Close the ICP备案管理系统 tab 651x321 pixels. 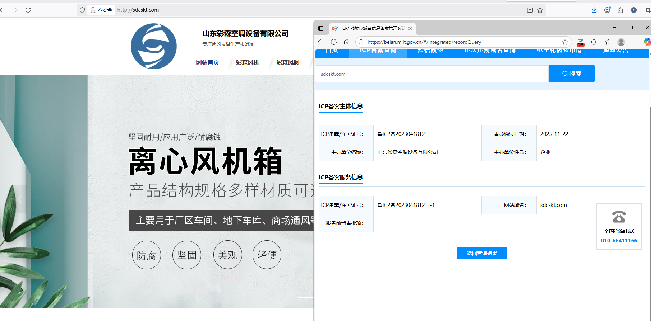tap(410, 28)
